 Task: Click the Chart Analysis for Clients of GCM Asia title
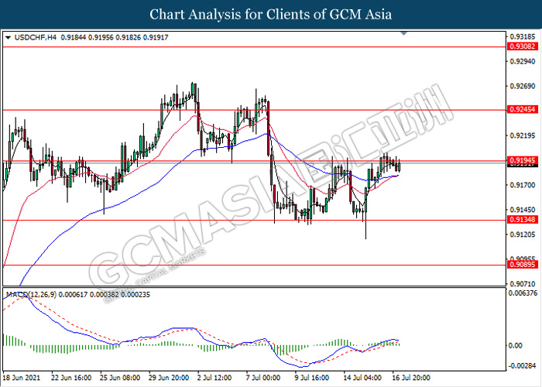point(271,15)
